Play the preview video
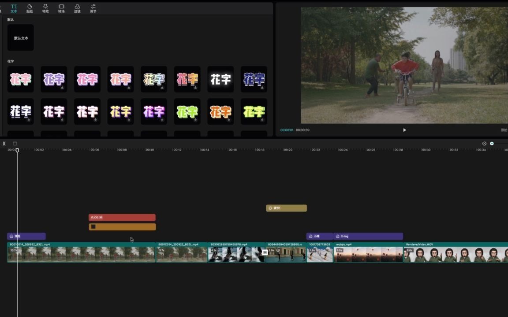This screenshot has width=508, height=317. pos(404,130)
